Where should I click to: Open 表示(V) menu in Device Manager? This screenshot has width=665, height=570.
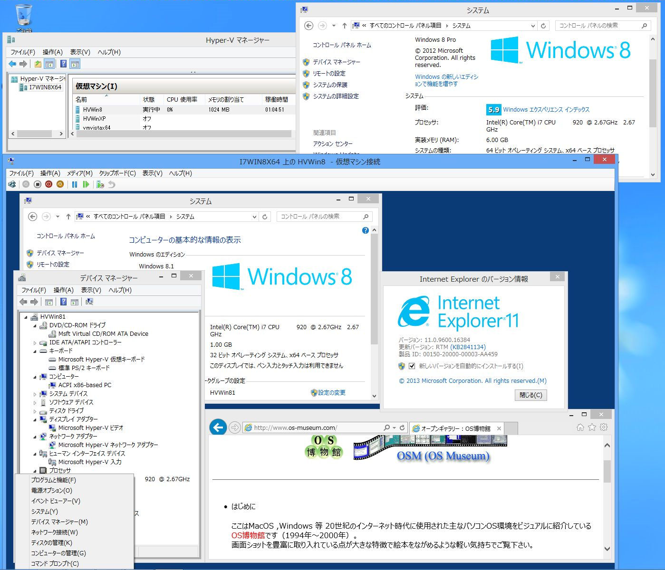click(x=91, y=290)
